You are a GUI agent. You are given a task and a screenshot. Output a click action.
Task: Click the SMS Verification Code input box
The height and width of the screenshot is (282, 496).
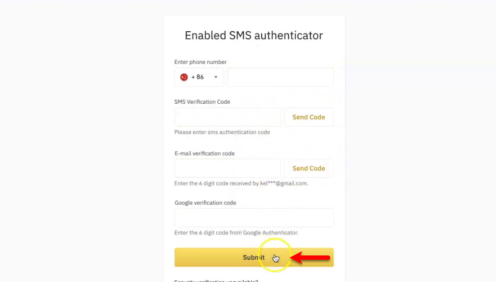(x=227, y=117)
